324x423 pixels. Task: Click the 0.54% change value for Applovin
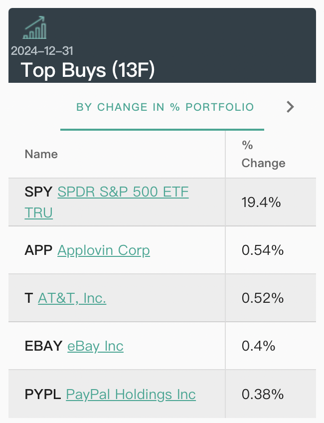click(263, 250)
